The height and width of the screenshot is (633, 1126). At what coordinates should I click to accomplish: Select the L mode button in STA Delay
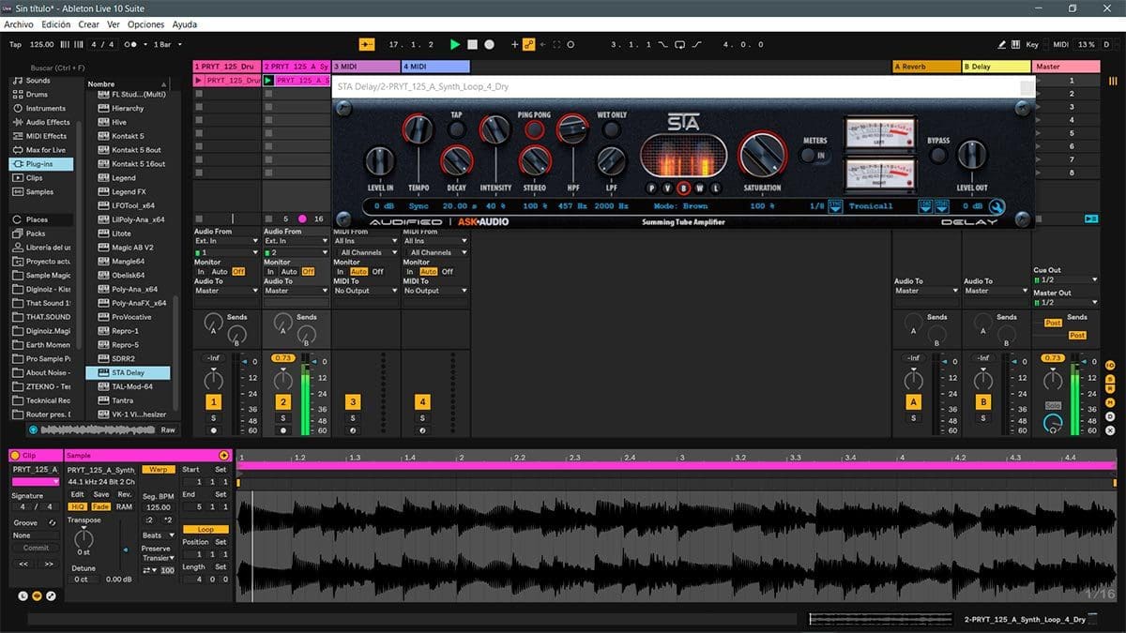pyautogui.click(x=715, y=188)
